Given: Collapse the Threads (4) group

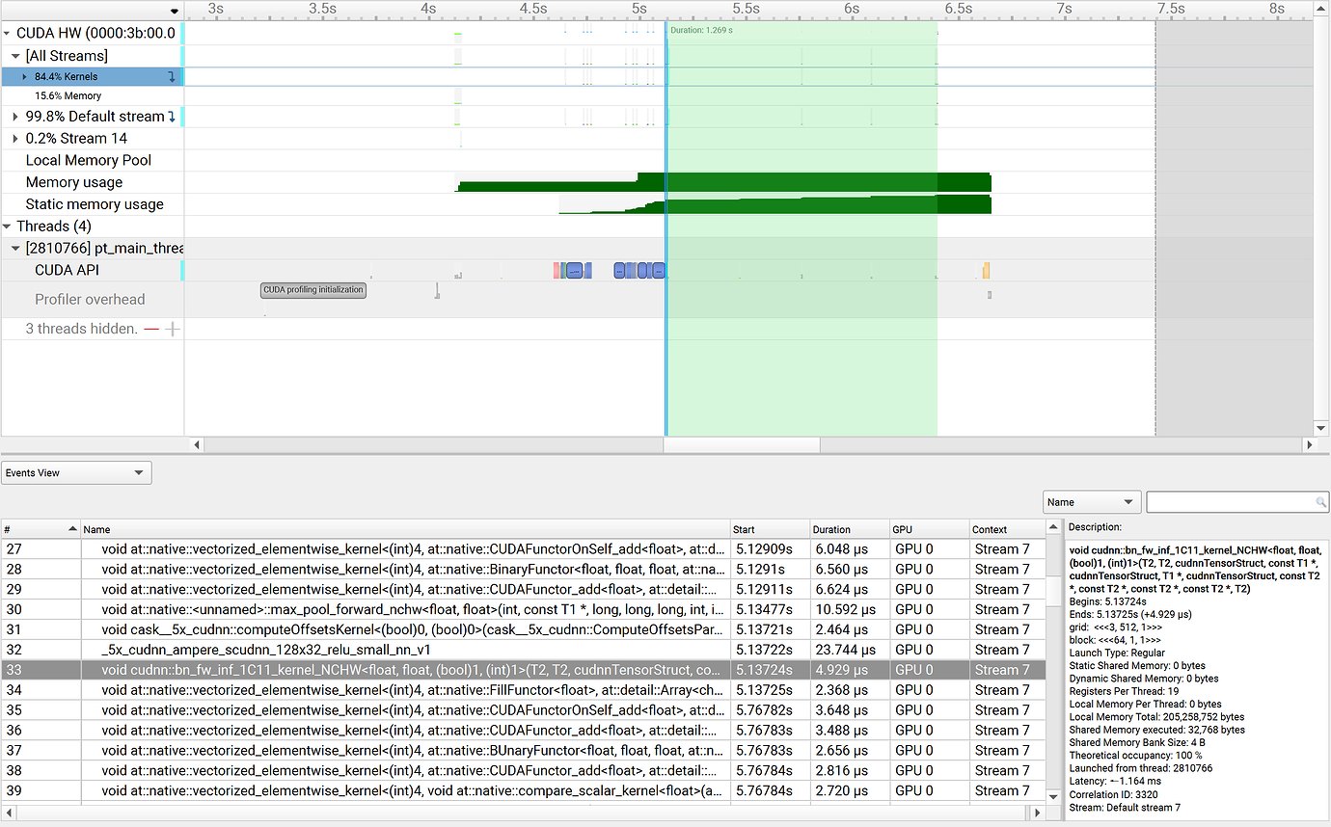Looking at the screenshot, I should coord(7,227).
